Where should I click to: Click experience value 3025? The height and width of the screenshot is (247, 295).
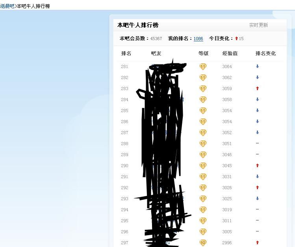click(227, 199)
